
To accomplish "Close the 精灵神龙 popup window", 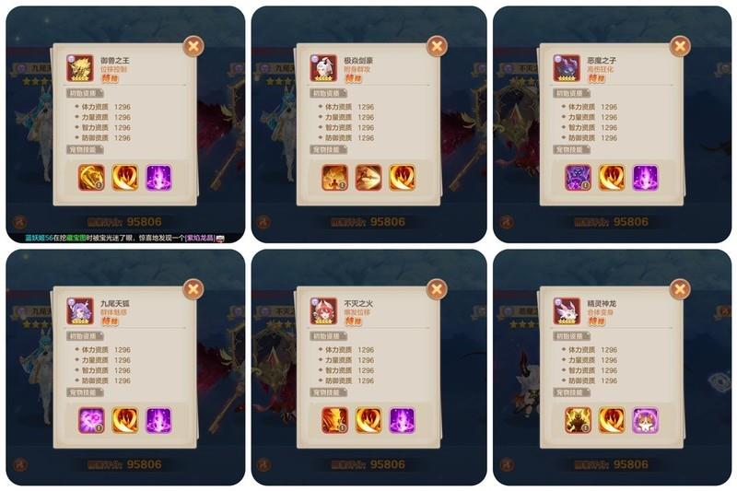I will [680, 289].
